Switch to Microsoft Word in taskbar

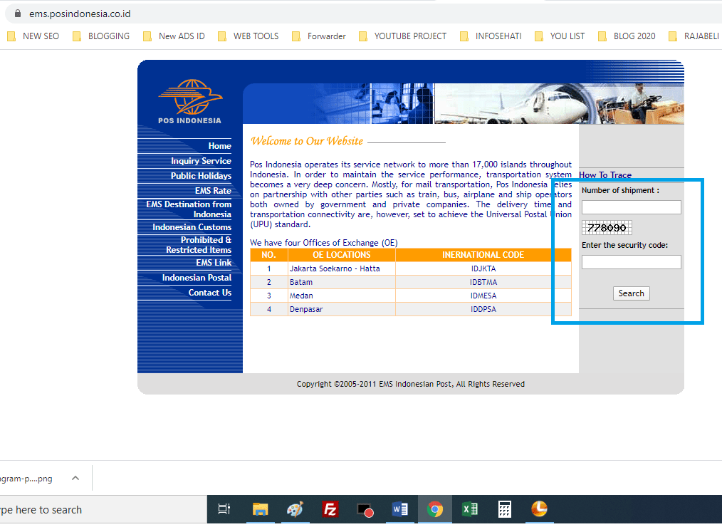point(399,509)
